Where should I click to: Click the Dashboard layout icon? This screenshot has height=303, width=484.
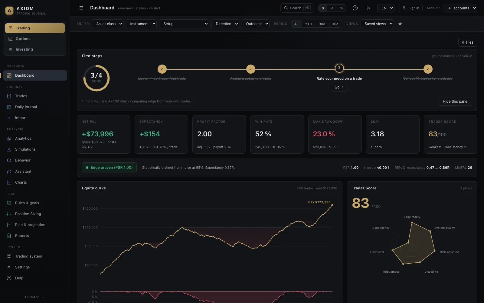(9, 75)
